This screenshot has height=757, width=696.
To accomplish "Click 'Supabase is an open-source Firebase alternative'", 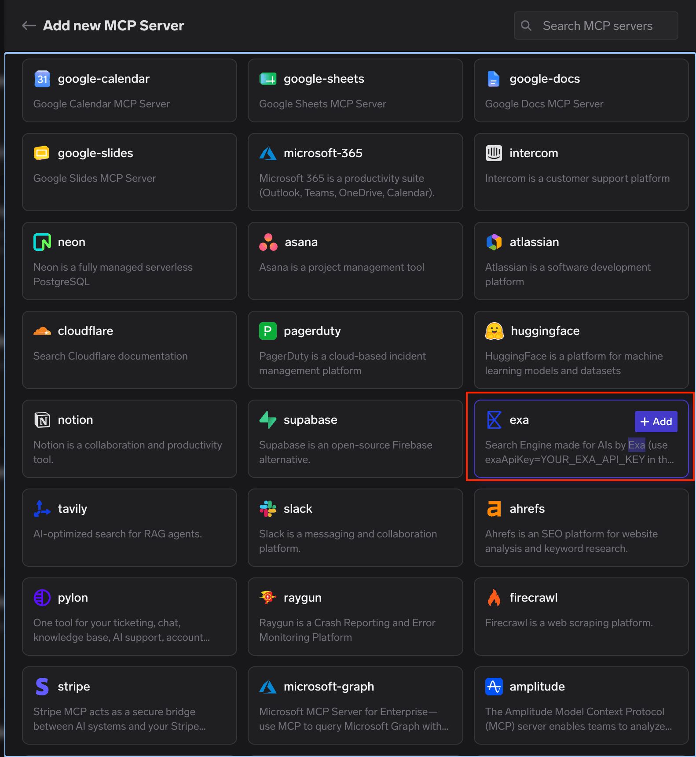I will [345, 452].
